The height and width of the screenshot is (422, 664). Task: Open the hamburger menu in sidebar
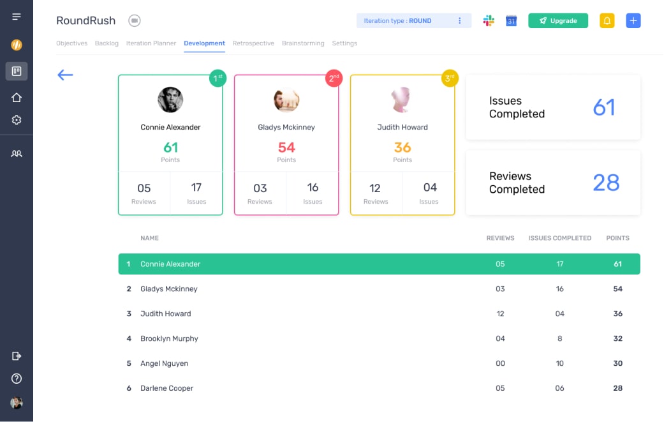coord(17,17)
